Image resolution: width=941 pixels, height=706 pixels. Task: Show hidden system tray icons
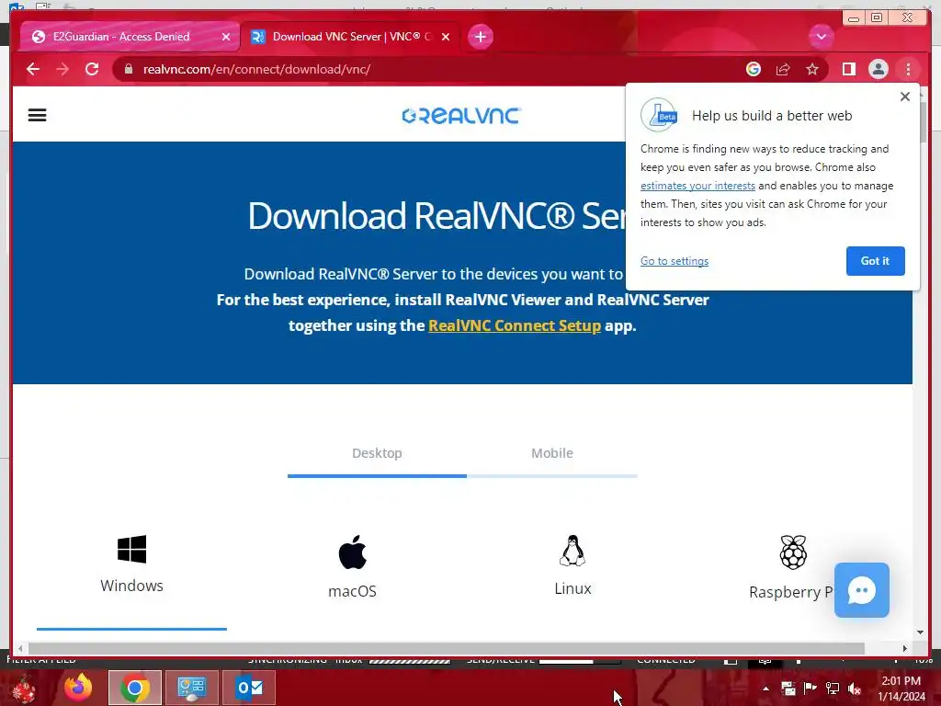click(765, 689)
